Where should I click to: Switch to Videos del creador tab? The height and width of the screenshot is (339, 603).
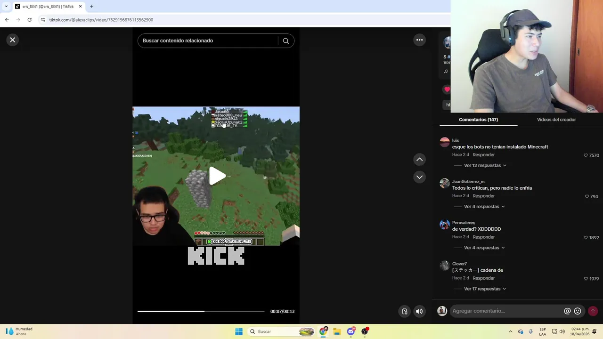tap(556, 120)
